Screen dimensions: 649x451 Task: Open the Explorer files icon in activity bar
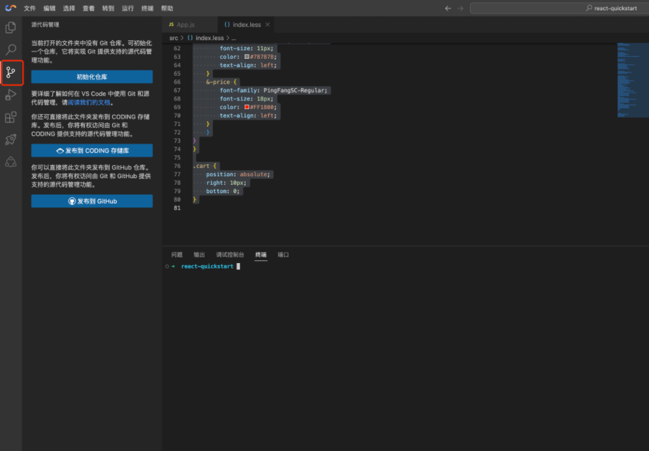pos(10,27)
